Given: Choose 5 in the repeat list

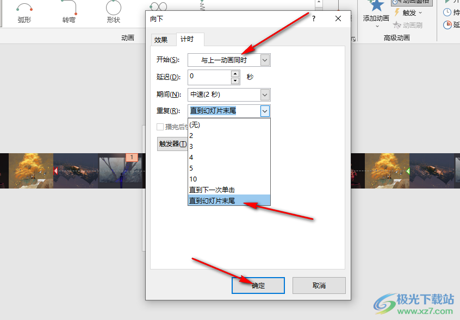Looking at the screenshot, I should coord(229,168).
